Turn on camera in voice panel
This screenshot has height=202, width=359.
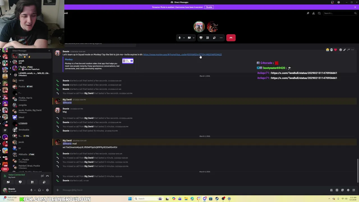click(x=8, y=182)
